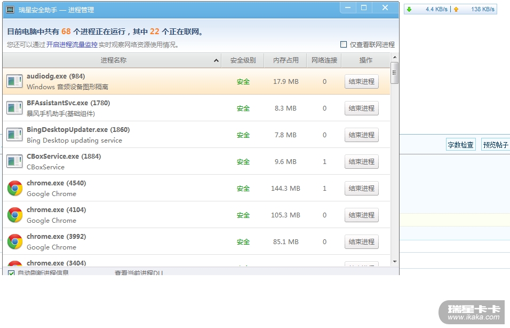Viewport: 510px width, 328px height.
Task: Select chrome.exe (3404) process name
Action: pyautogui.click(x=56, y=263)
